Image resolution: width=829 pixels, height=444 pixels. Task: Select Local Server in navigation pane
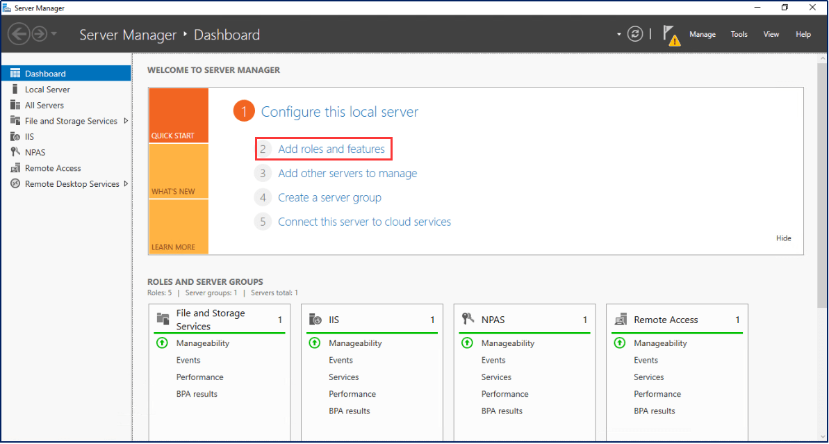pos(47,90)
